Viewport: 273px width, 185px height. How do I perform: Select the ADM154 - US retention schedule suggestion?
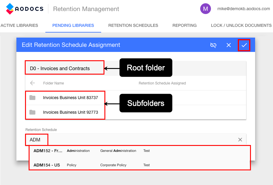pyautogui.click(x=90, y=165)
